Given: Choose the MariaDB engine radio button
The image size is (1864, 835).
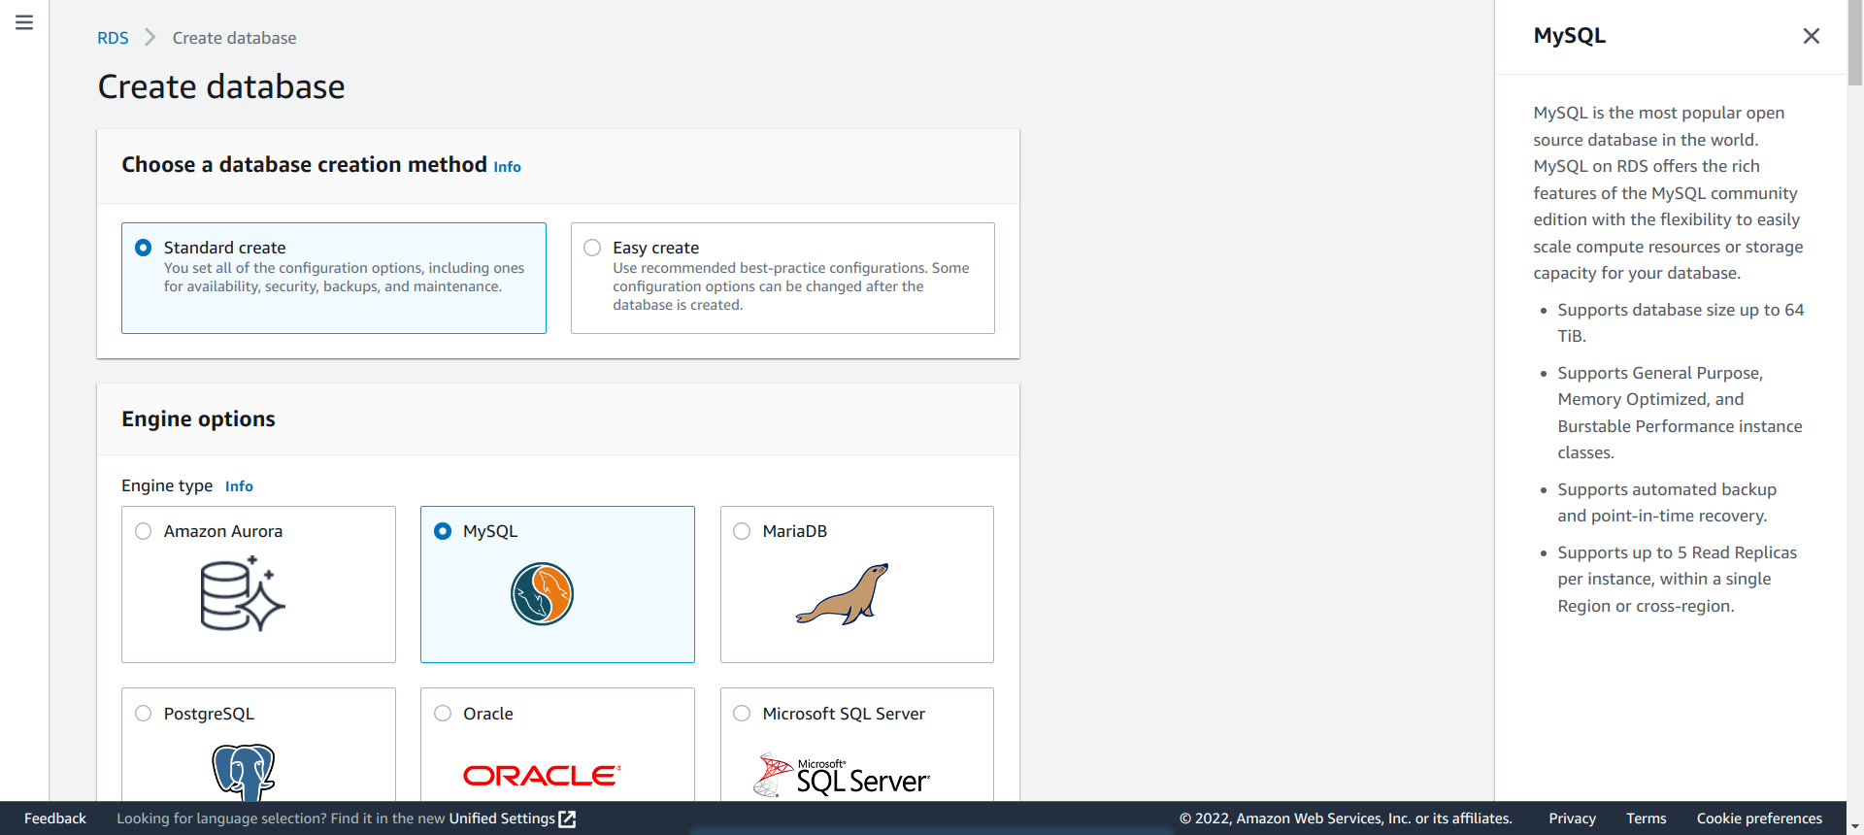Looking at the screenshot, I should click(x=742, y=531).
